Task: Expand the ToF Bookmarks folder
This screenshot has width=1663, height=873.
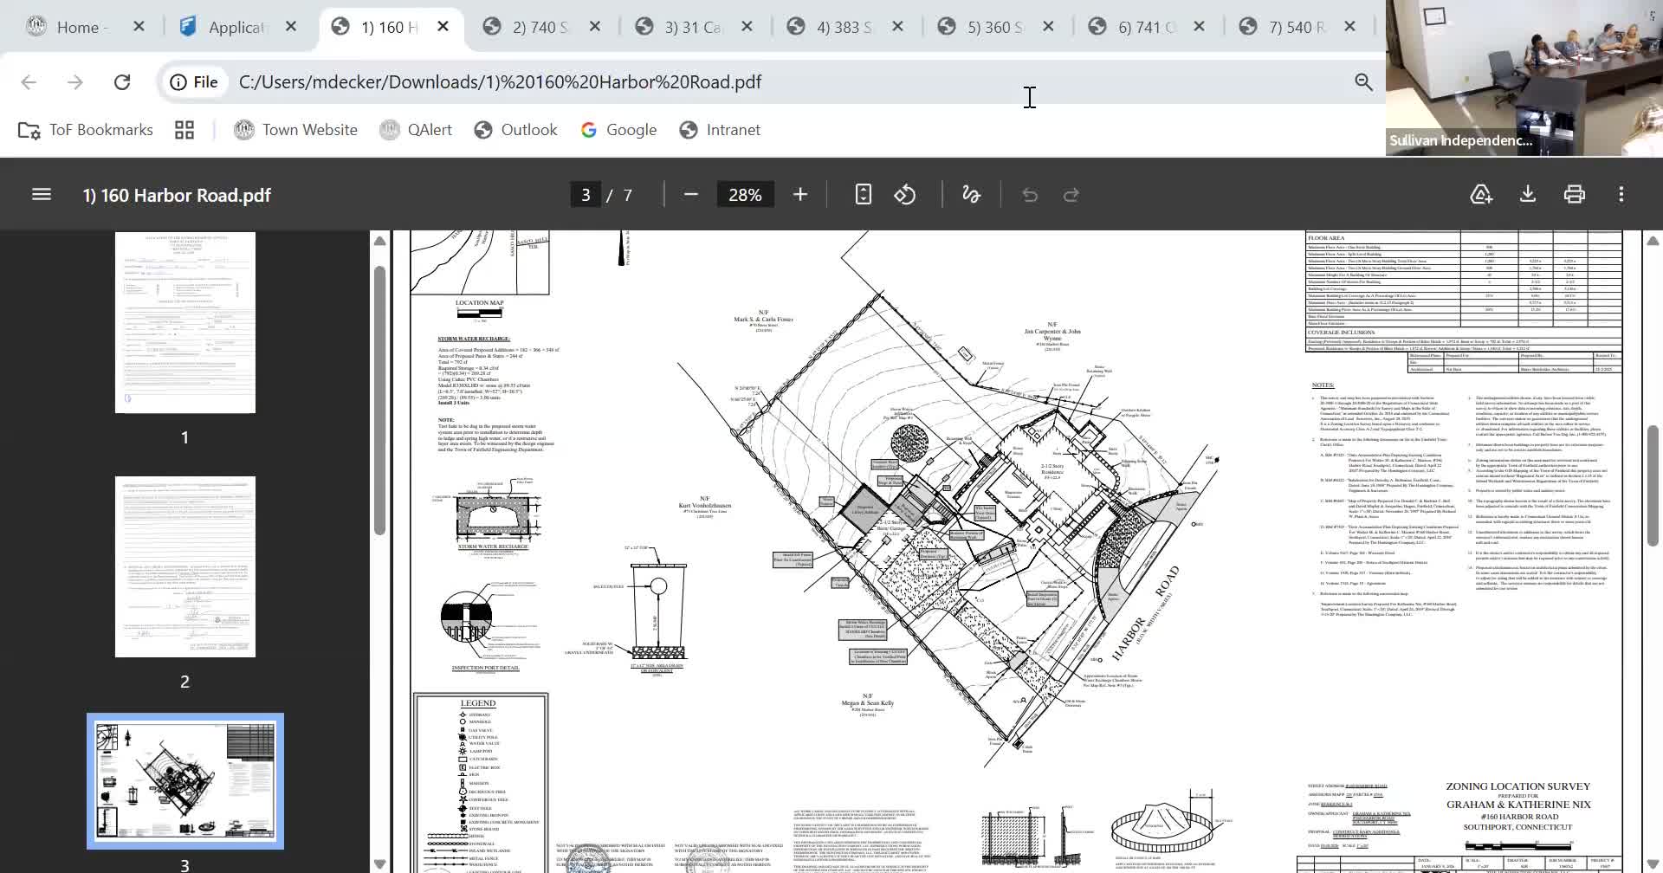Action: tap(84, 130)
